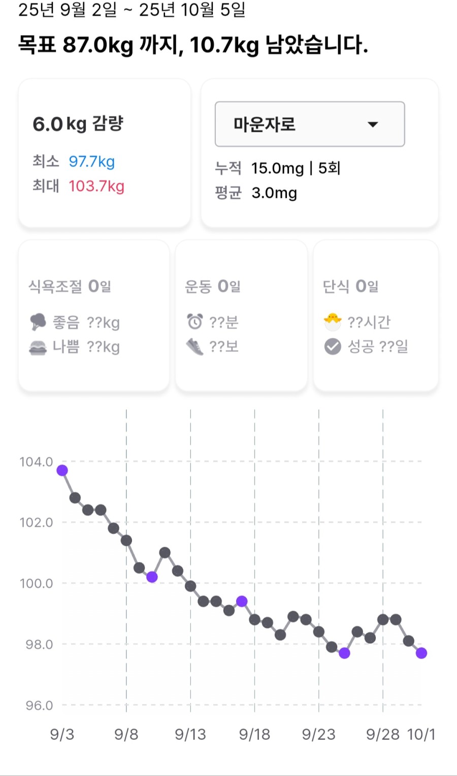Open the 6.0kg 감량 weight summary card
This screenshot has height=776, width=457.
[105, 153]
